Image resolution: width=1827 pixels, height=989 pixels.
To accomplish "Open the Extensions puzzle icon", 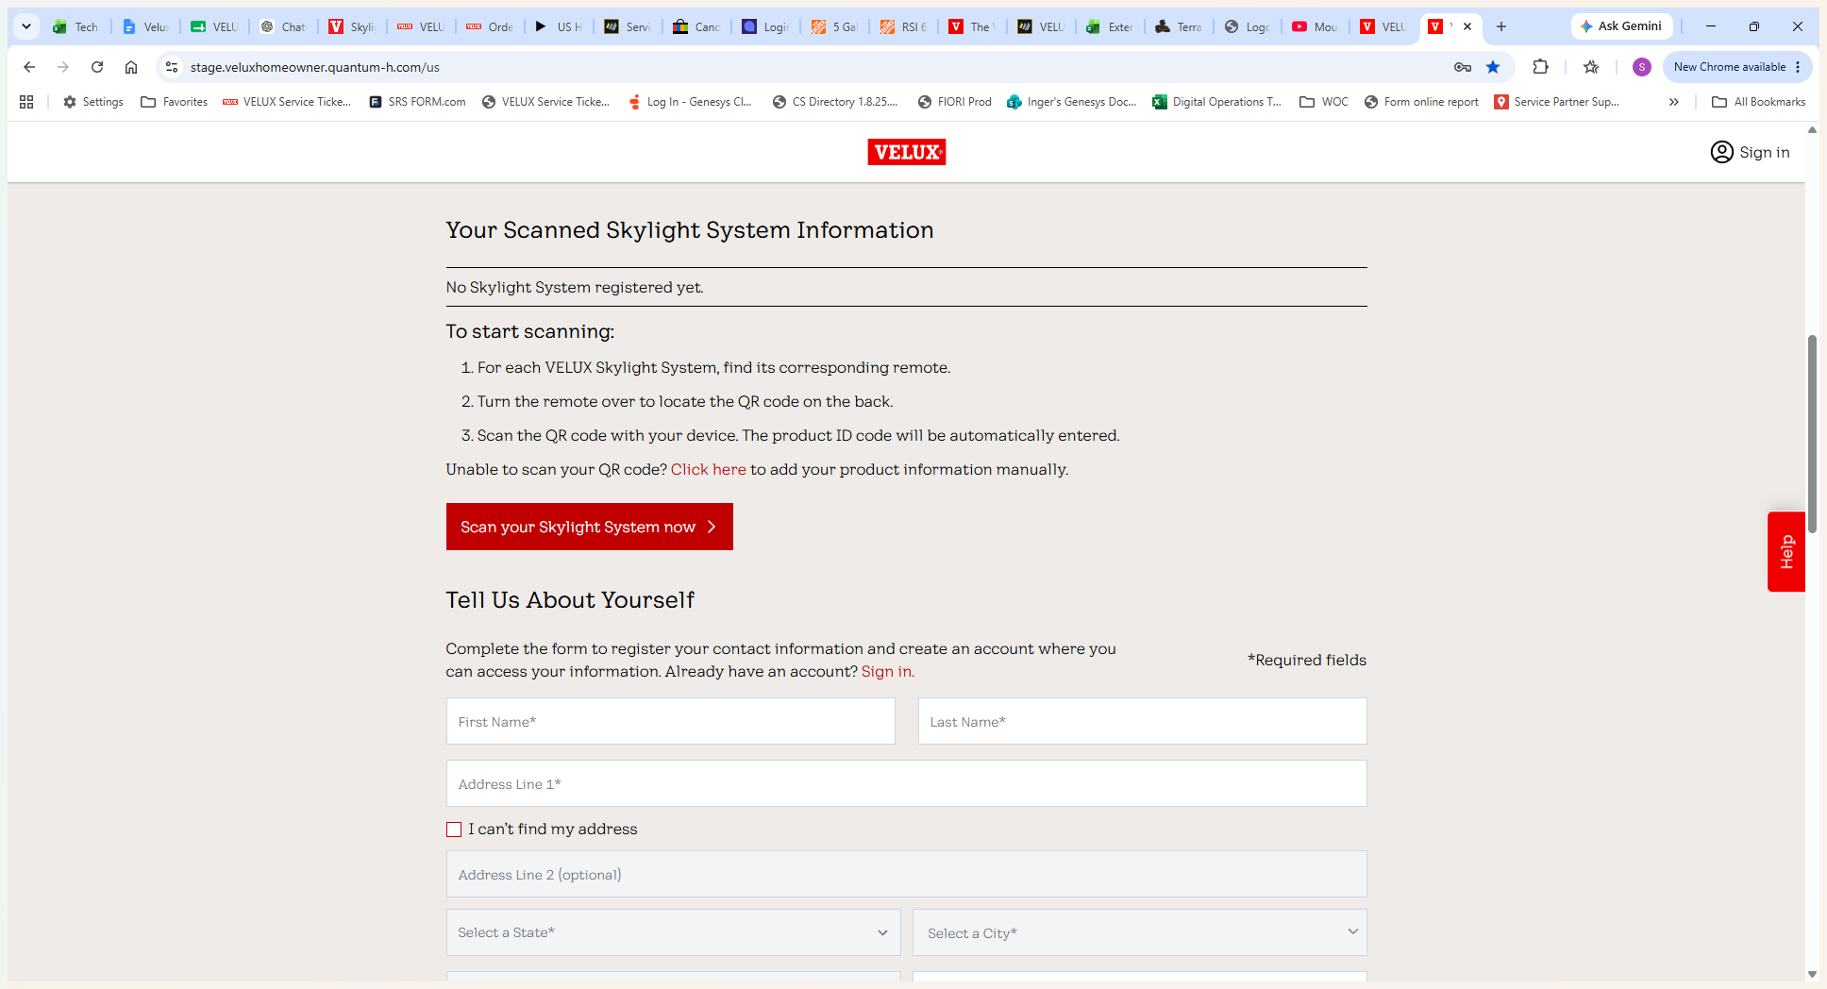I will click(1541, 67).
